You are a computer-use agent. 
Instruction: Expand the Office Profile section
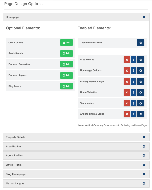point(144,165)
